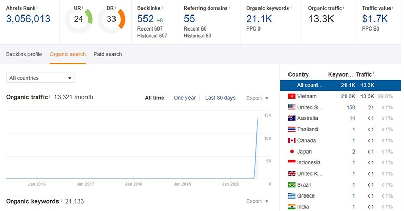Click the United Kingdom flag icon
The height and width of the screenshot is (211, 404).
click(x=292, y=174)
